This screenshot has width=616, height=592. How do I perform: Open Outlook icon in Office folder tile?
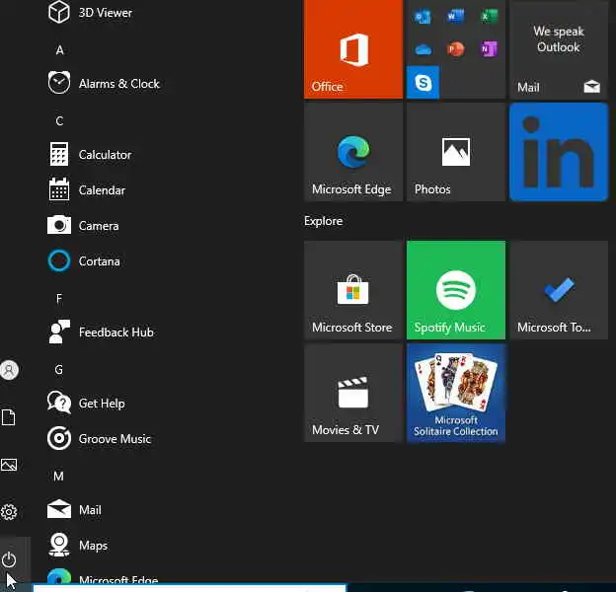[423, 17]
